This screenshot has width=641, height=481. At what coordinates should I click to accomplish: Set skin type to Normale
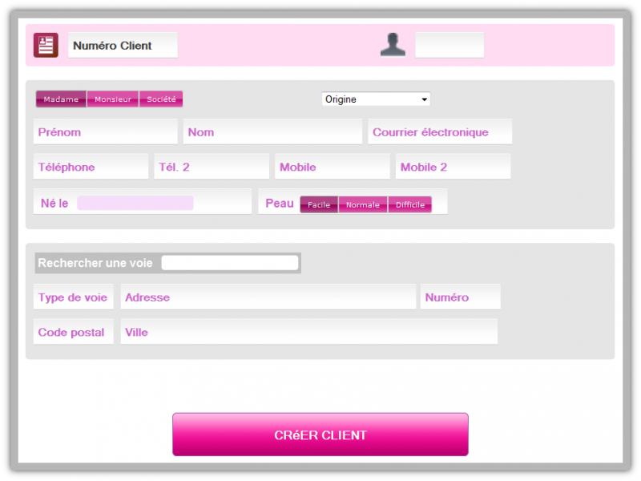tap(363, 204)
